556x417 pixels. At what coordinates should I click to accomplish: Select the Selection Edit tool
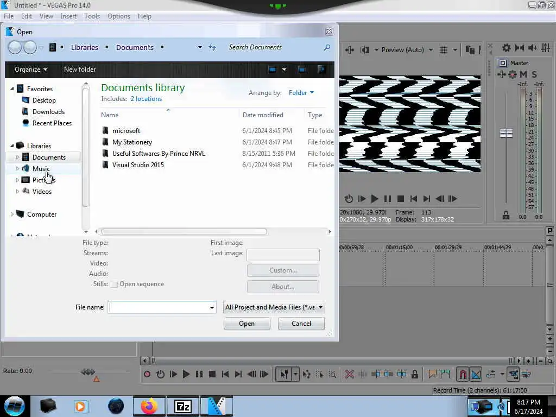coord(319,374)
